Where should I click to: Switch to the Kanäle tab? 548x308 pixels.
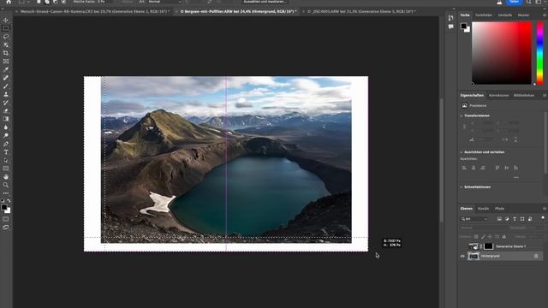coord(483,209)
